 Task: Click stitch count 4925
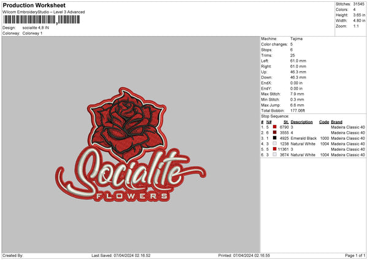(x=284, y=138)
